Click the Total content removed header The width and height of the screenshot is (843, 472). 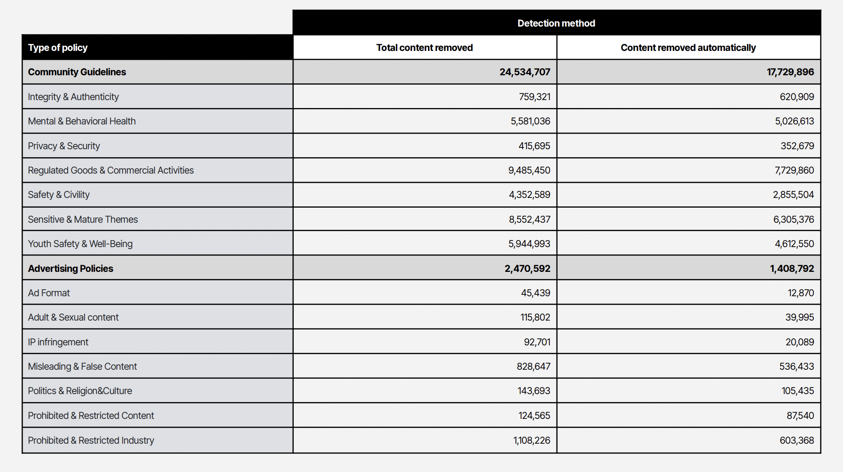click(424, 47)
